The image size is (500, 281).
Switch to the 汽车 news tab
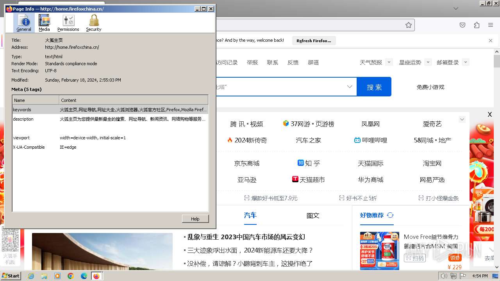click(250, 215)
